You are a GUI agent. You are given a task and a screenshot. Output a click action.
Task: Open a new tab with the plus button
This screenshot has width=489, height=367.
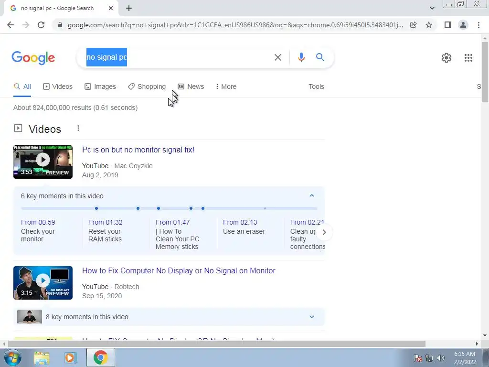(129, 9)
